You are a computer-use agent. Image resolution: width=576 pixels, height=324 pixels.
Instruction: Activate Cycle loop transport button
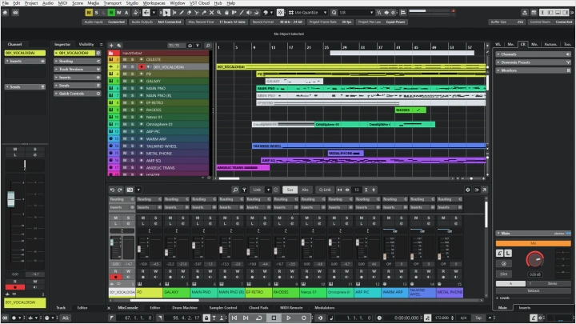(259, 318)
